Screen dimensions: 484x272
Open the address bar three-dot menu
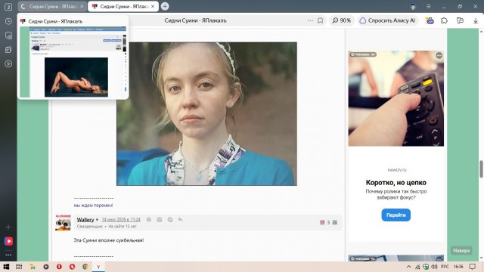[x=310, y=20]
